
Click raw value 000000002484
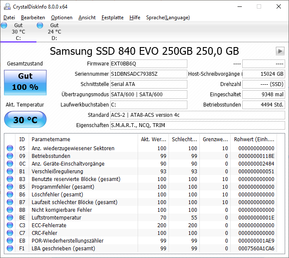(x=256, y=164)
